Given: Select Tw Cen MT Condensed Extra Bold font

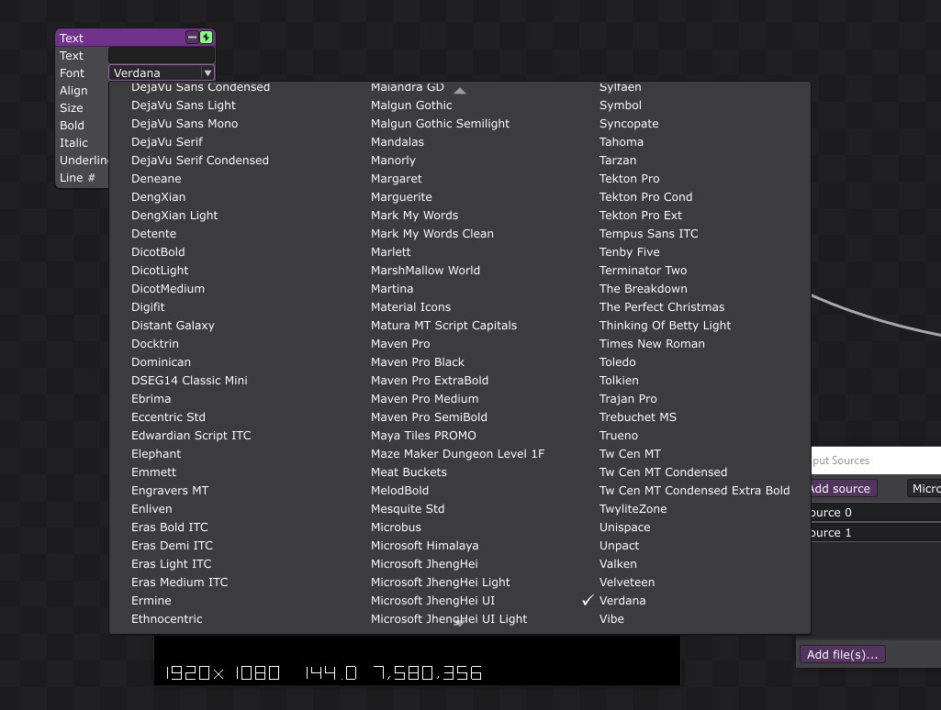Looking at the screenshot, I should coord(694,491).
